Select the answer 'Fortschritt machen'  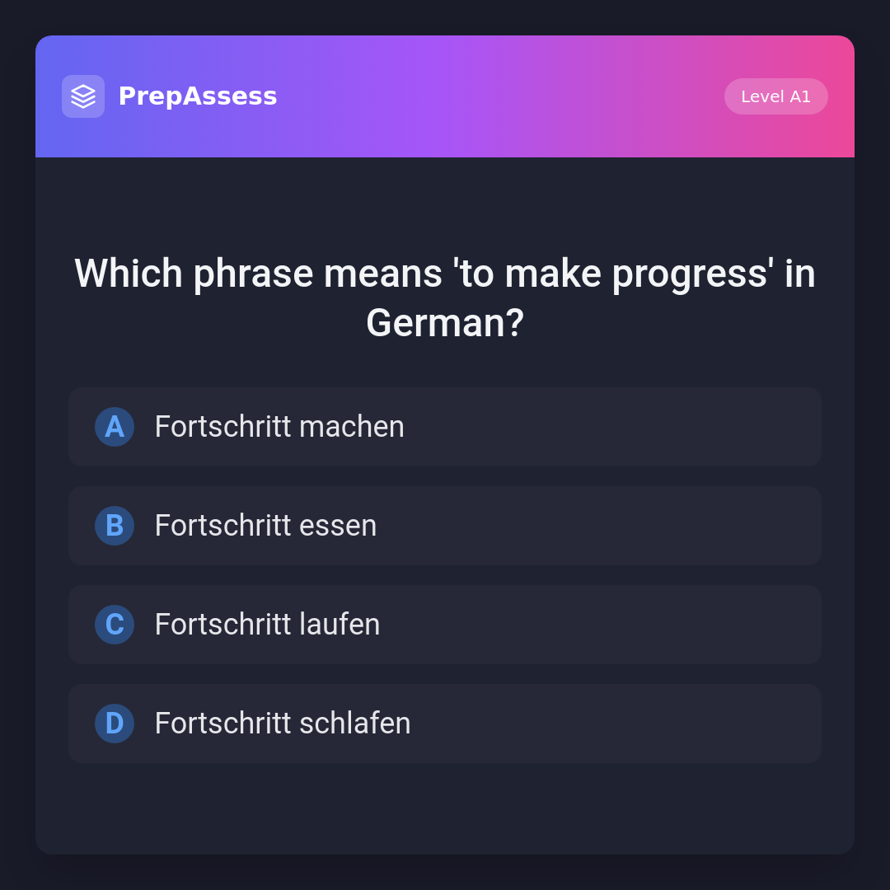click(279, 427)
